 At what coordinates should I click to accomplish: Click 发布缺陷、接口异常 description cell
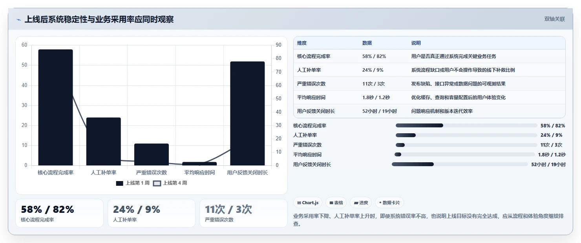459,84
